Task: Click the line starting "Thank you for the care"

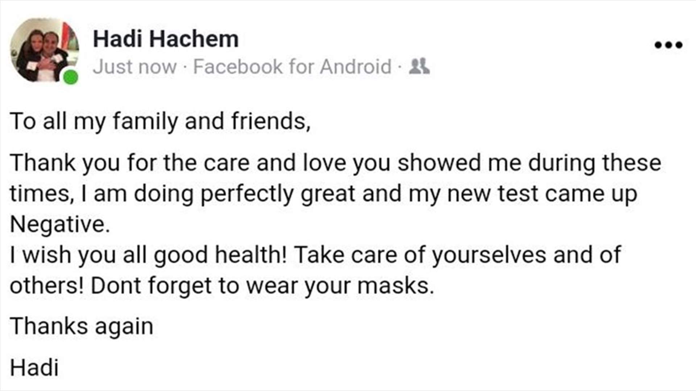Action: pyautogui.click(x=336, y=163)
